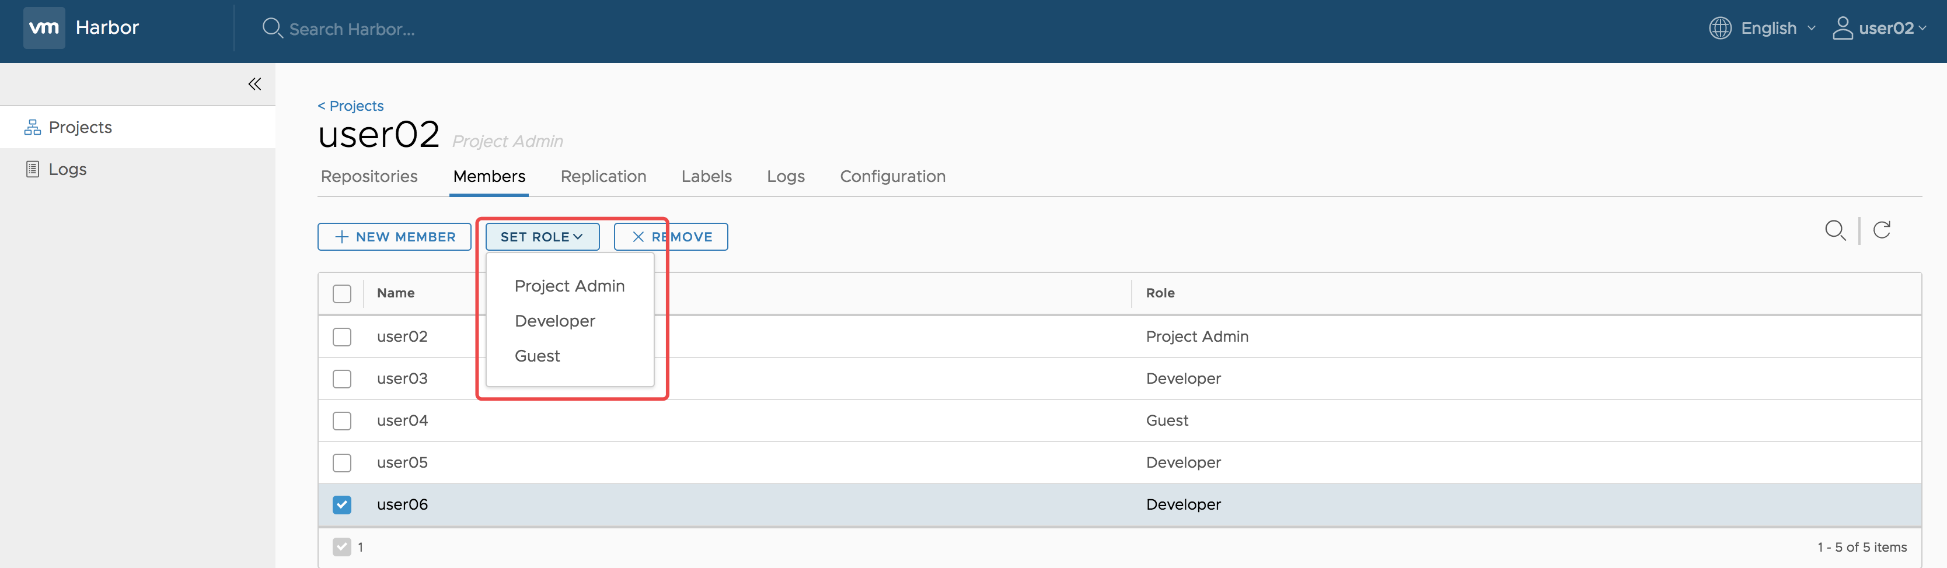Check the user02 row checkbox
1947x568 pixels.
[341, 337]
